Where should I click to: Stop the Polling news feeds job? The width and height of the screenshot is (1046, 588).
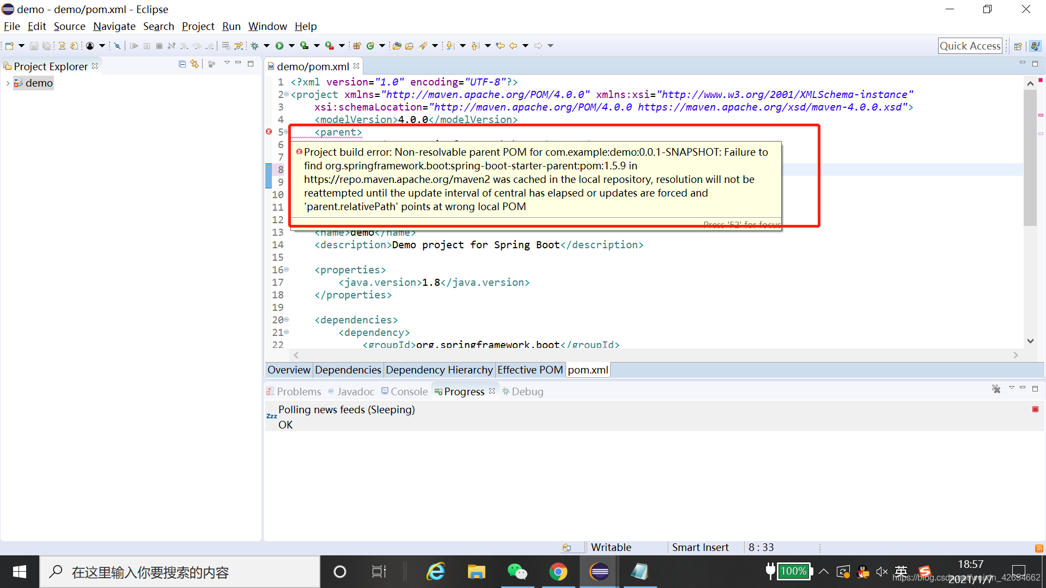pyautogui.click(x=1035, y=409)
